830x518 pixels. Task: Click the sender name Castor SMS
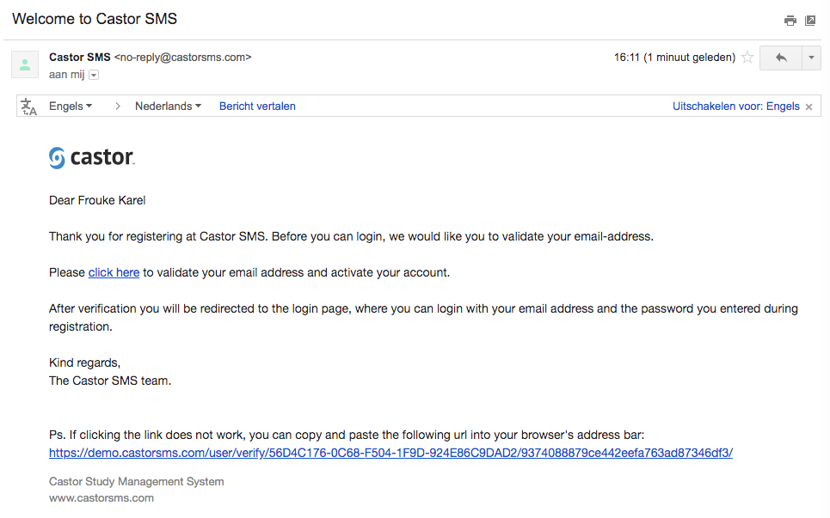pyautogui.click(x=79, y=58)
